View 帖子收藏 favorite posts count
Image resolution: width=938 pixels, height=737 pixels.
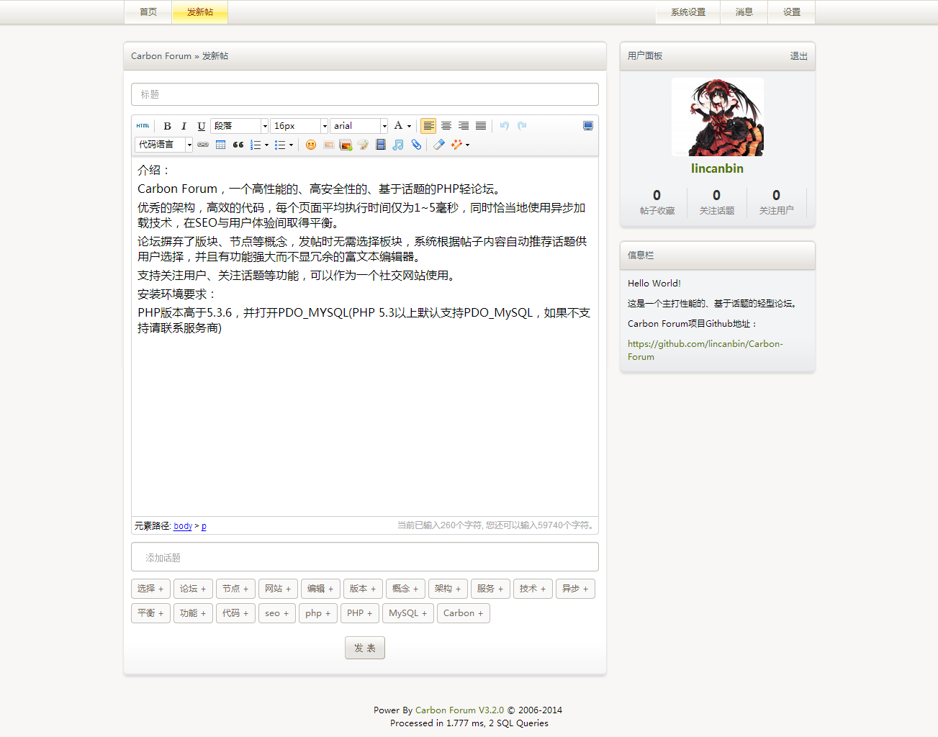pyautogui.click(x=657, y=202)
